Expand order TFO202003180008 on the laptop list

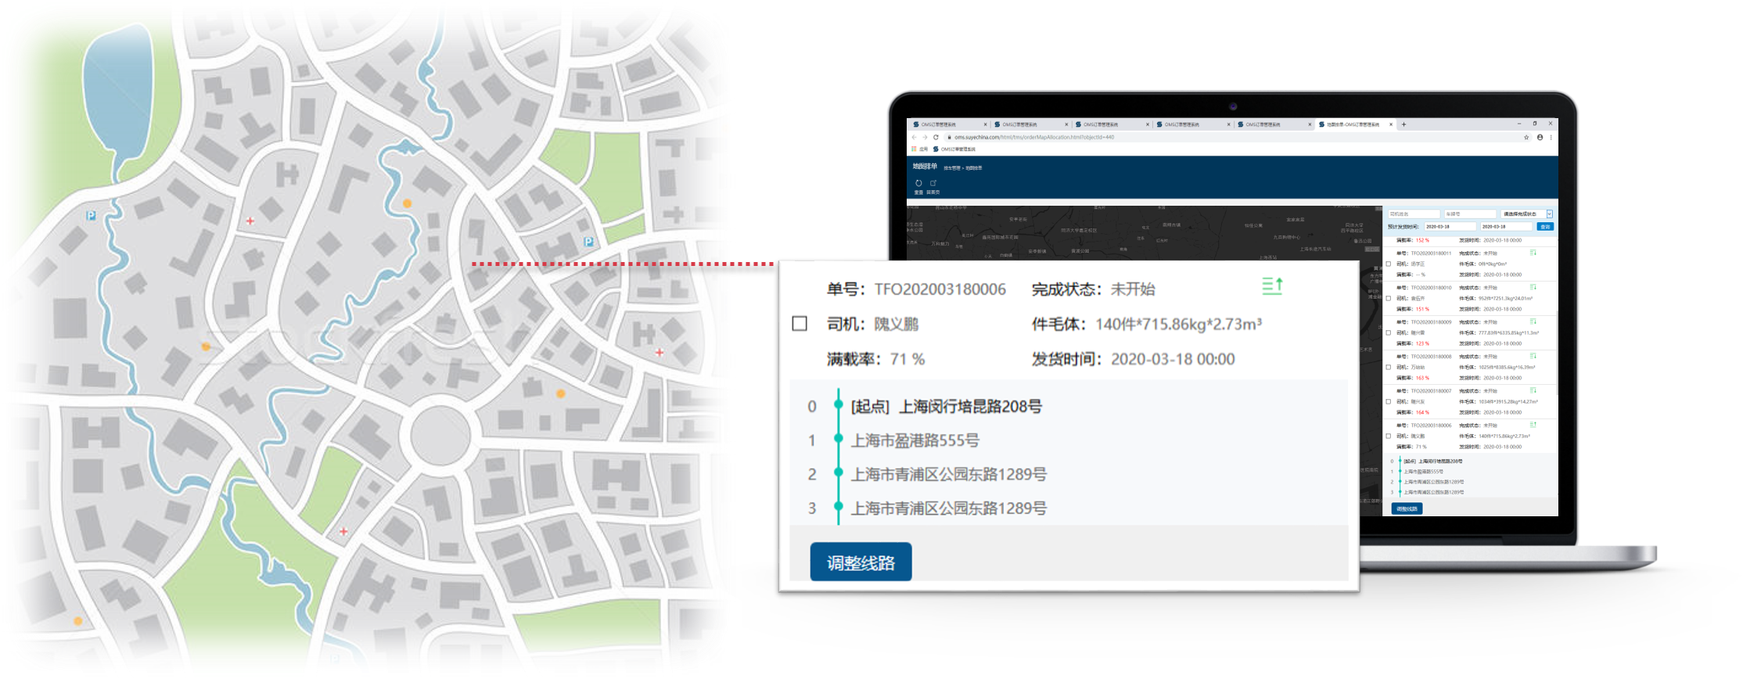1533,356
